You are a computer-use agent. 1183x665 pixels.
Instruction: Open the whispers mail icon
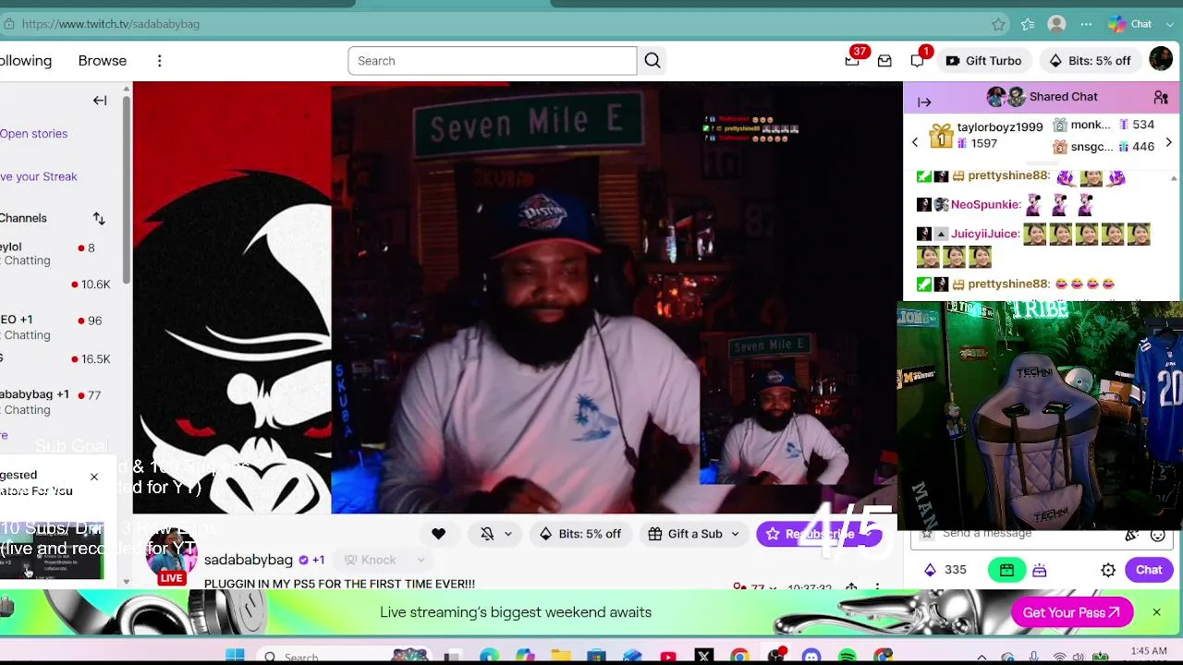(x=884, y=61)
